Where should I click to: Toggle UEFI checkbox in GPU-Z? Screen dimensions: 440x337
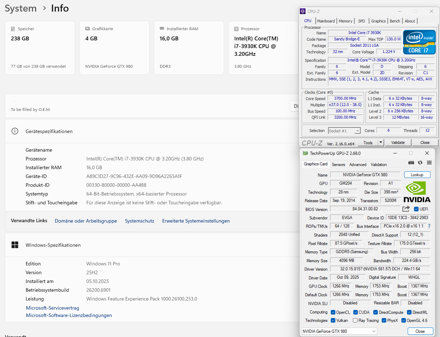click(x=416, y=209)
